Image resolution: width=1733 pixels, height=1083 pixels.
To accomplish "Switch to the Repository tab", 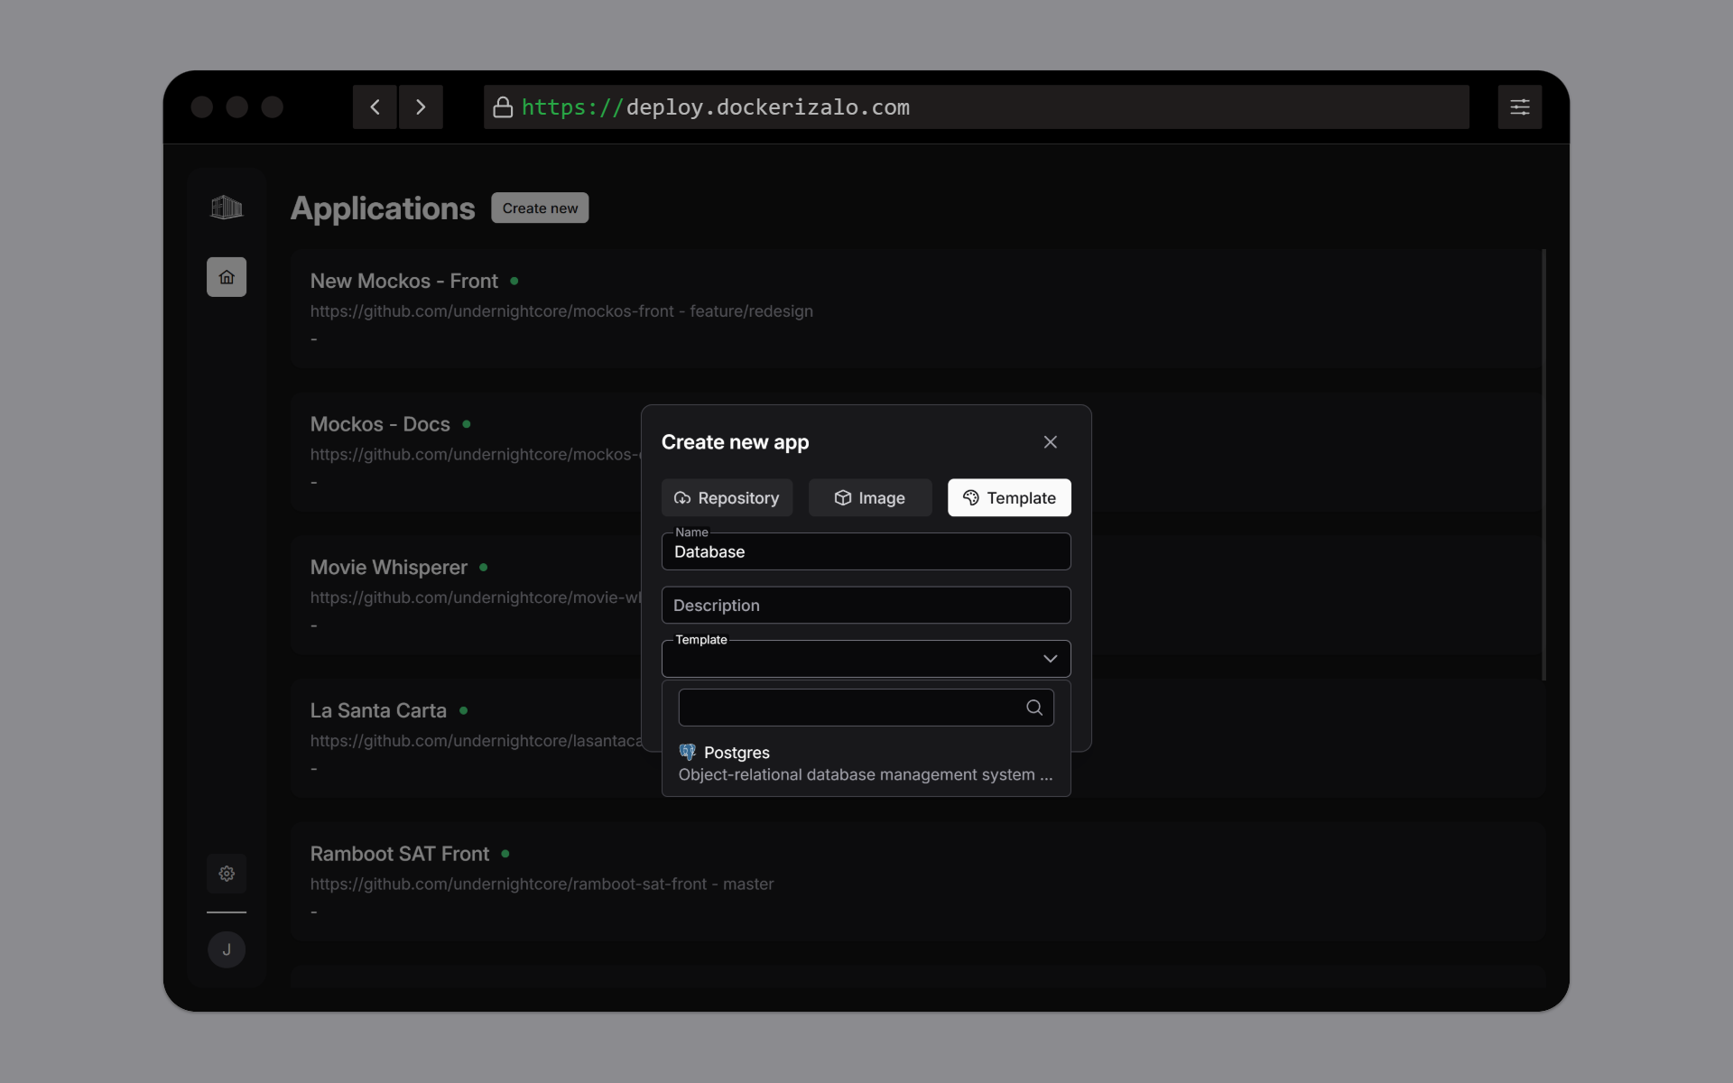I will pyautogui.click(x=727, y=497).
